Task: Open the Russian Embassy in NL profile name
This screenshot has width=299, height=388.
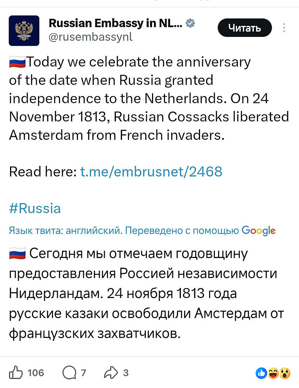Action: click(115, 24)
